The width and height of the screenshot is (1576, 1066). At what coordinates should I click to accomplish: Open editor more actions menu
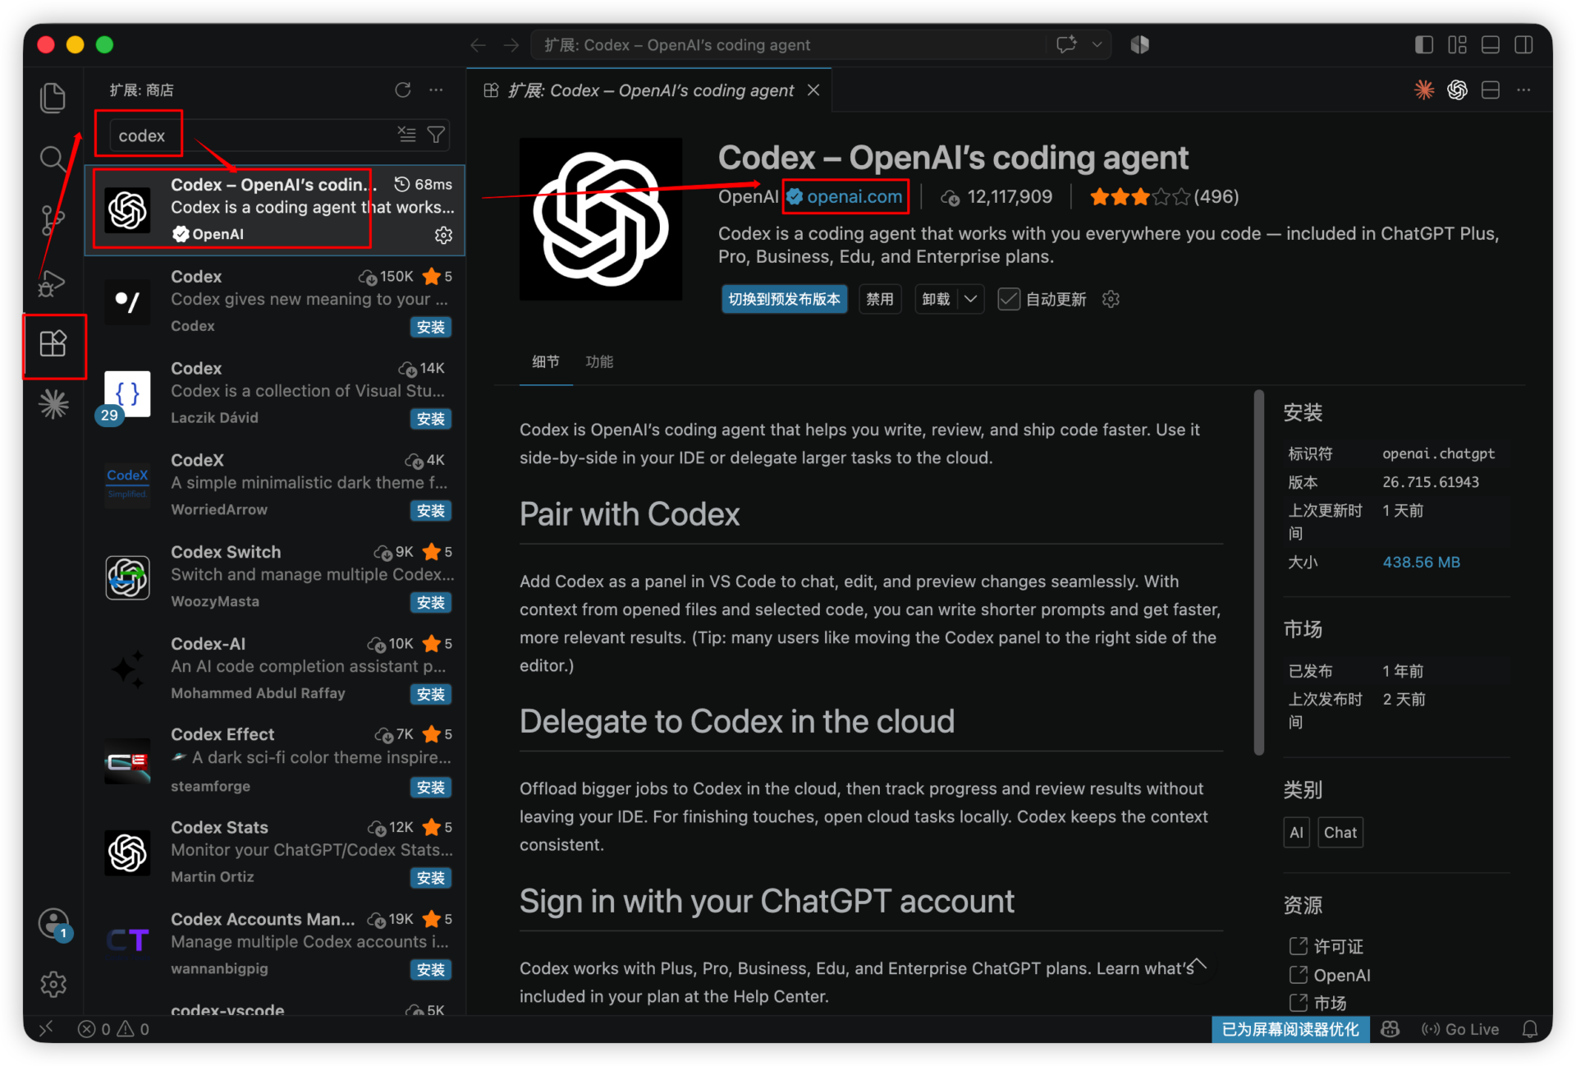(x=1523, y=90)
